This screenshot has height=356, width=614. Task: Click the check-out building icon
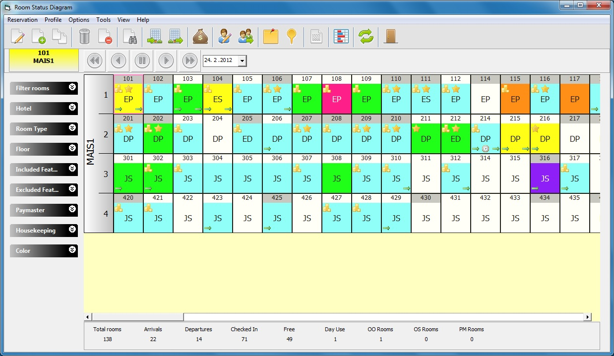(176, 37)
